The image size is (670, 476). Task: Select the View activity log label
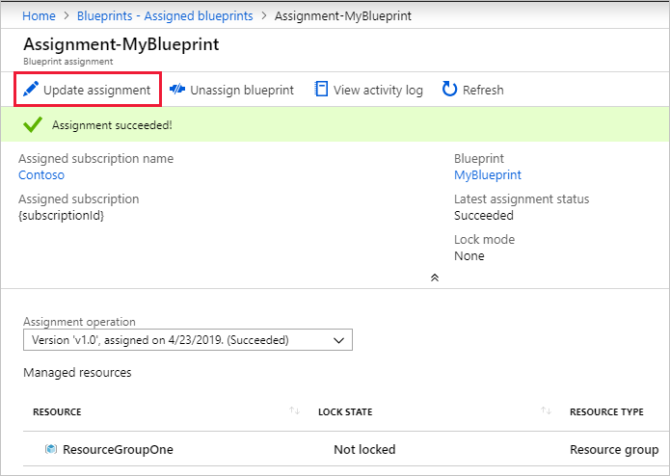(x=378, y=90)
